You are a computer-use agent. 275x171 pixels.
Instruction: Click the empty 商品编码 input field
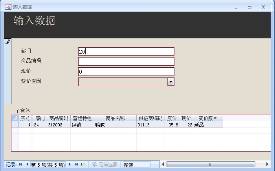126,61
